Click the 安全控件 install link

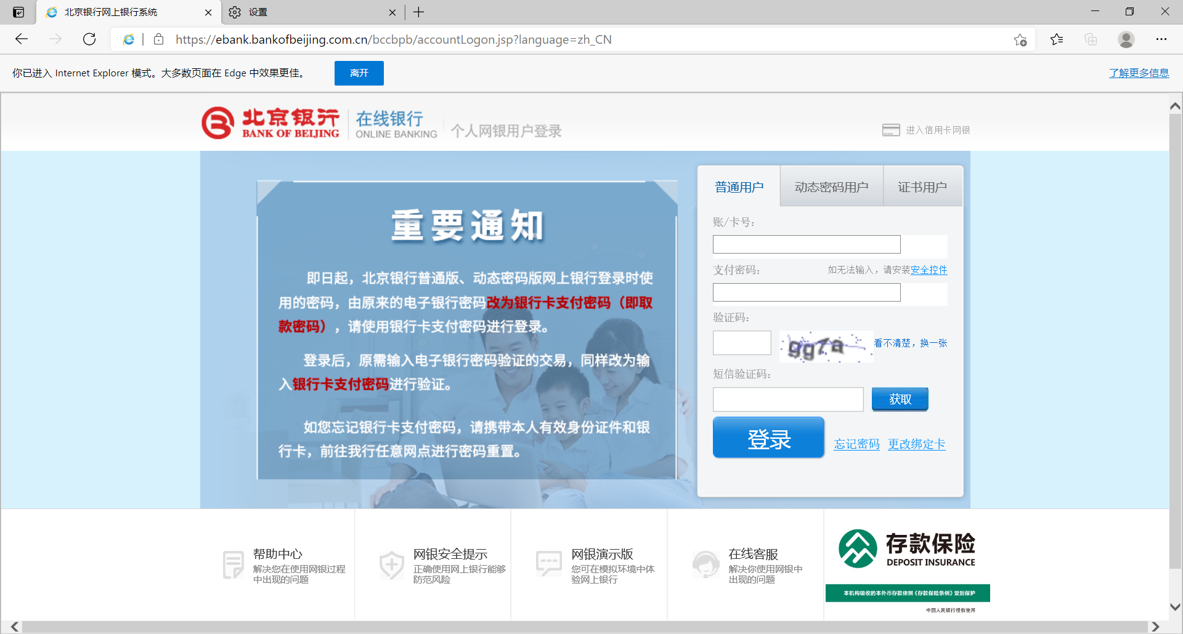click(929, 270)
